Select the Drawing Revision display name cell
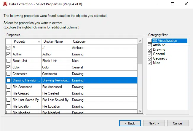This screenshot has width=193, height=131. [56, 80]
